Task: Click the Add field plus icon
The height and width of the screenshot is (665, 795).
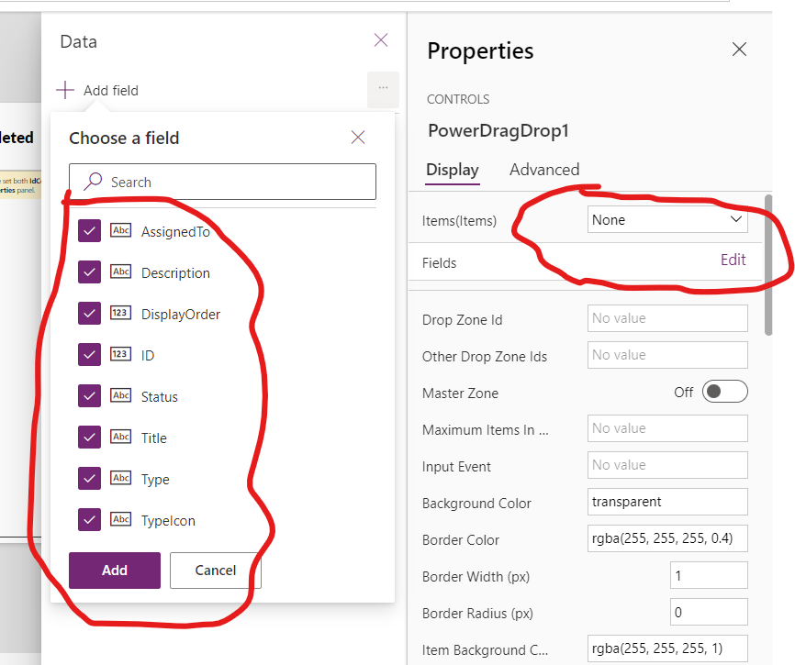Action: (65, 89)
